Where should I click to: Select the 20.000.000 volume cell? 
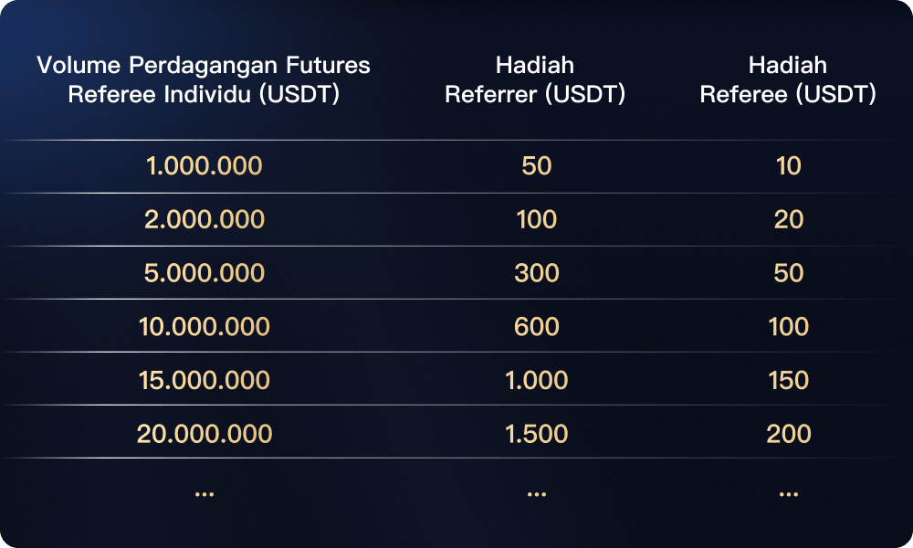[x=204, y=433]
